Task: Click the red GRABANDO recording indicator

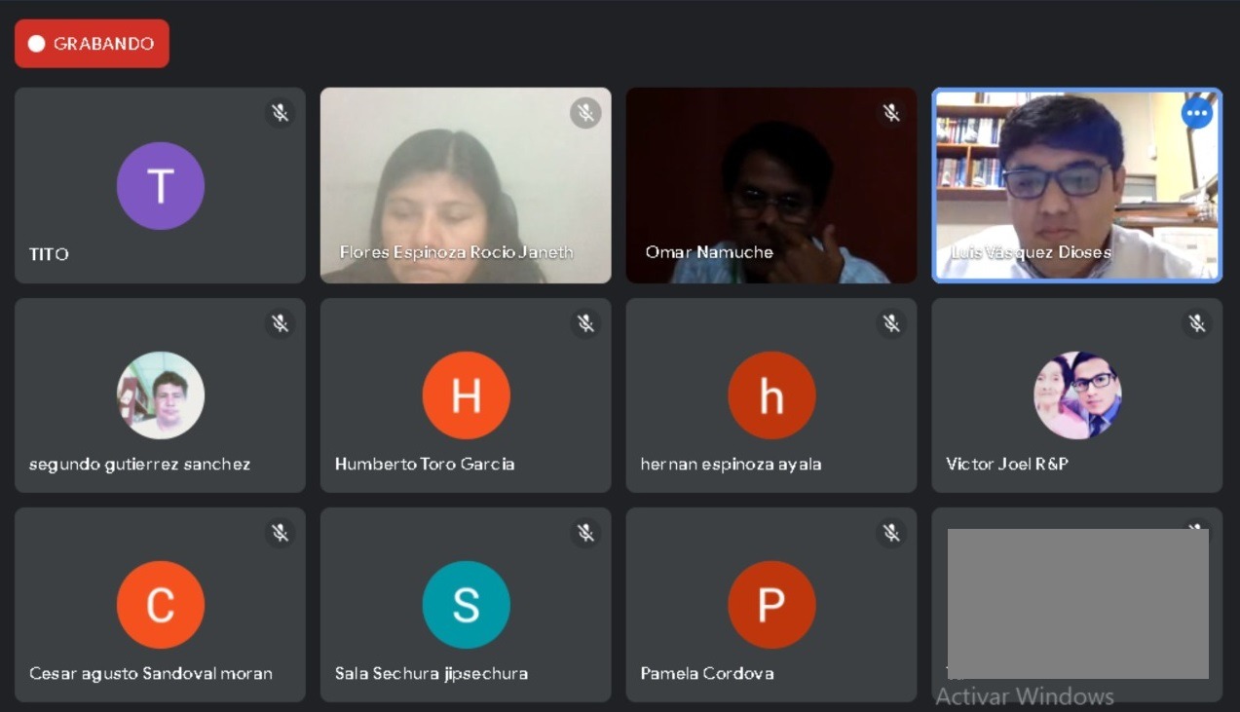Action: tap(92, 44)
